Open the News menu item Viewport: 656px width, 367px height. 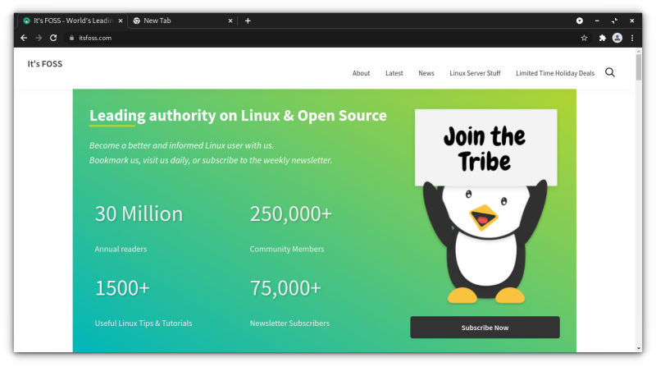426,73
